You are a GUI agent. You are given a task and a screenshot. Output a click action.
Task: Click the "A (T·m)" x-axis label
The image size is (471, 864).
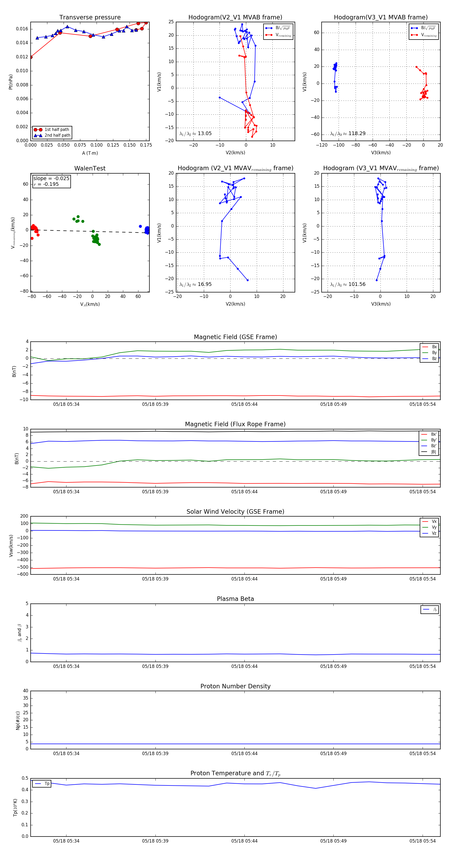(x=90, y=153)
